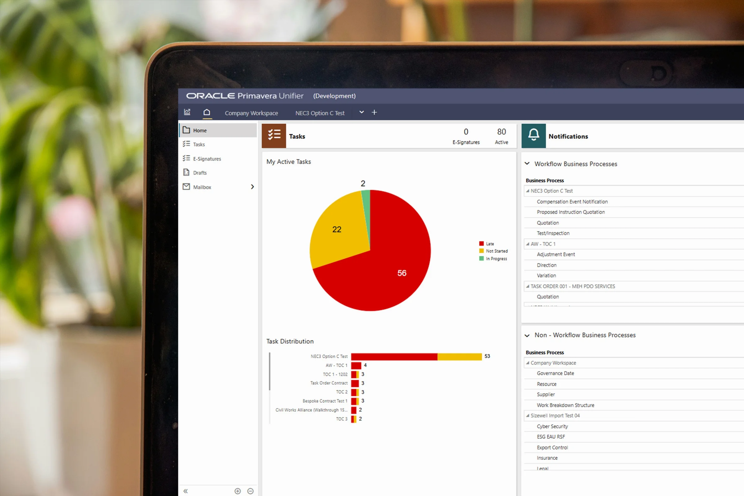Open Quotation under TASK ORDER 001
744x496 pixels.
(547, 297)
